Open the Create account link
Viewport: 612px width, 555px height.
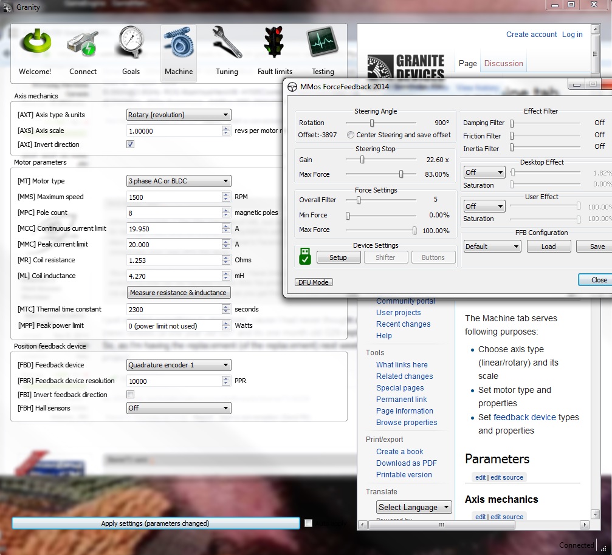pos(531,35)
